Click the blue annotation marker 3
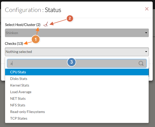 pyautogui.click(x=72, y=62)
